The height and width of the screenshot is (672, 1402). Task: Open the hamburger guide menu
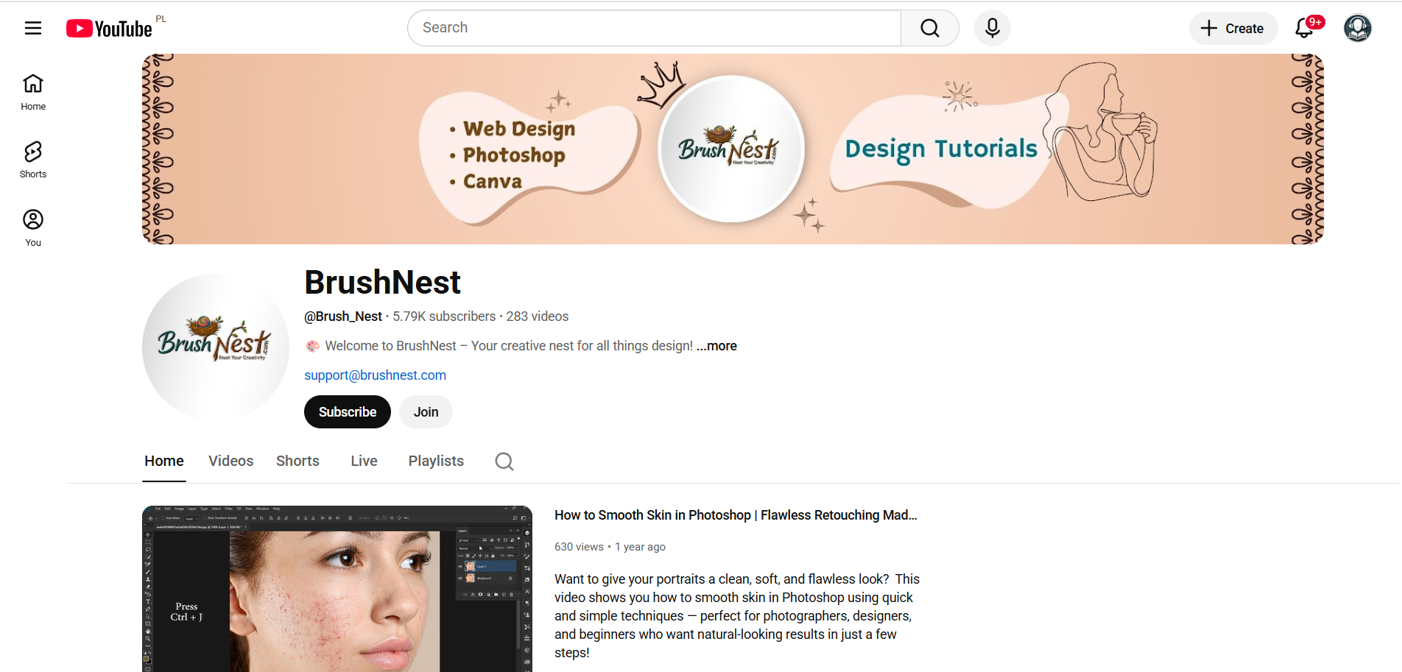33,28
